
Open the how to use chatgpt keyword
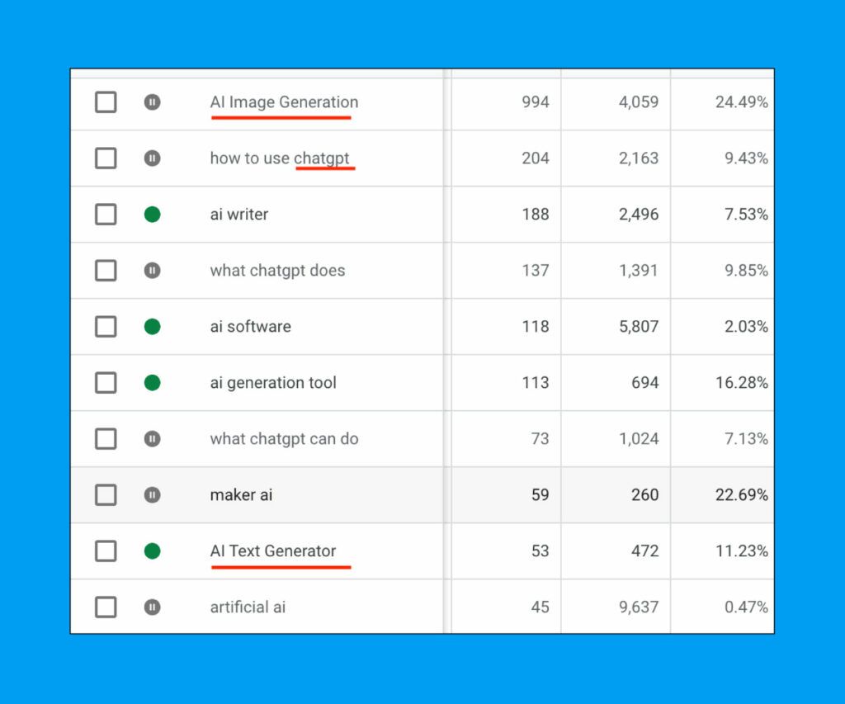coord(280,158)
